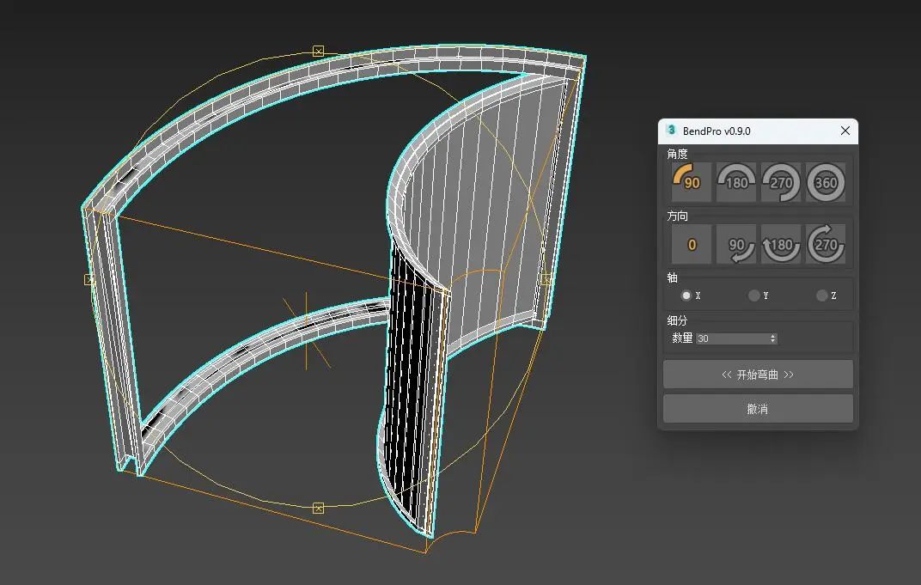
Task: Set bend angle to 360 degrees
Action: click(x=826, y=182)
